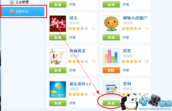Add the 战戈 app with 添加

[58, 37]
